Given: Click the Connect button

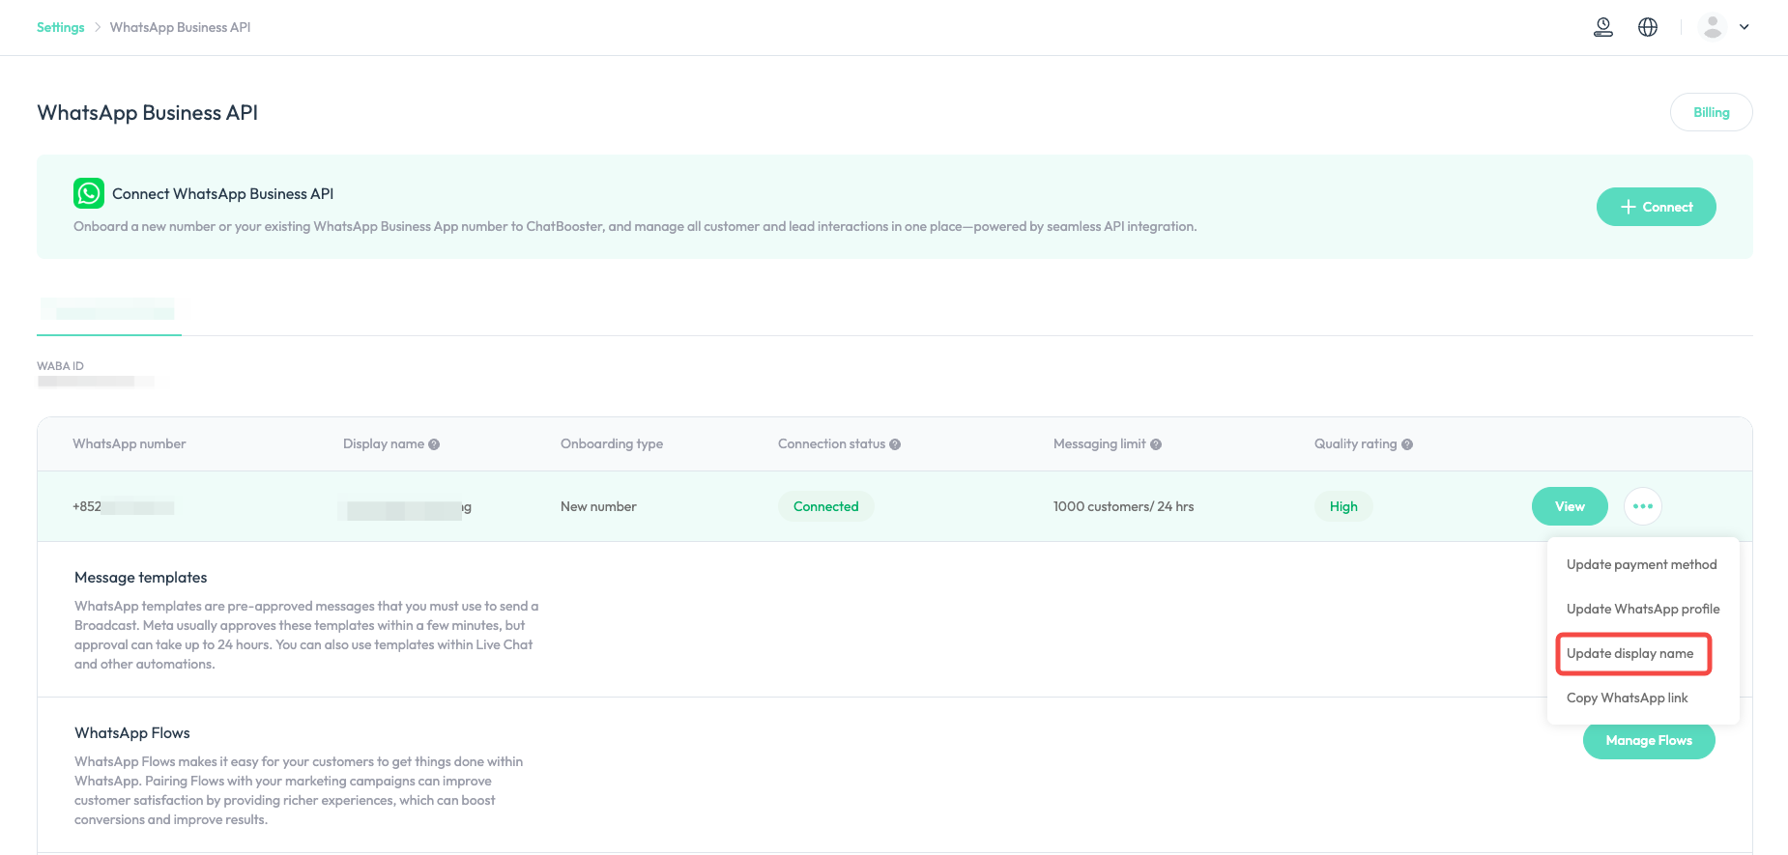Looking at the screenshot, I should pos(1656,207).
